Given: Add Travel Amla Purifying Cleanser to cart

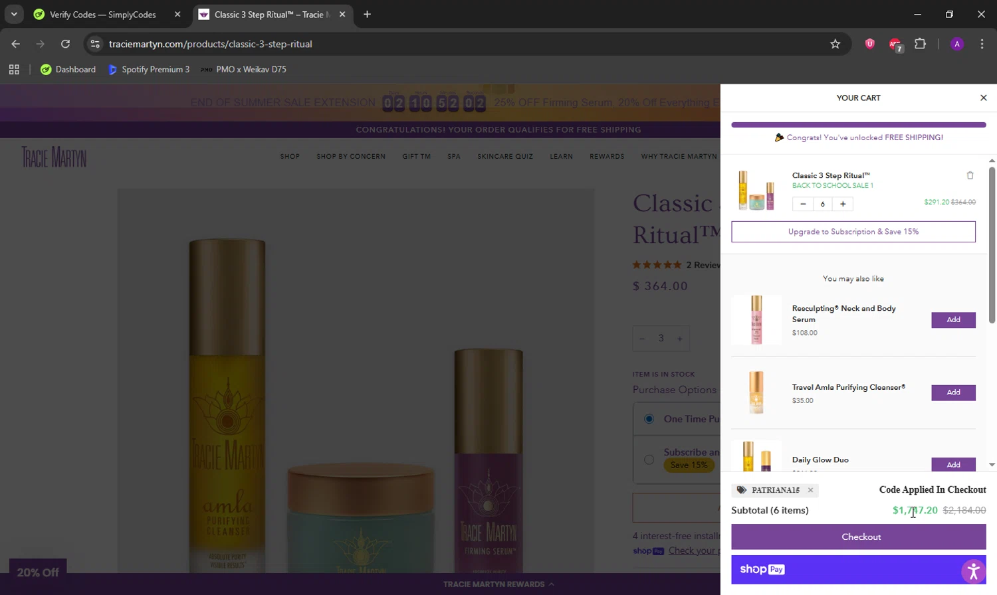Looking at the screenshot, I should tap(953, 392).
